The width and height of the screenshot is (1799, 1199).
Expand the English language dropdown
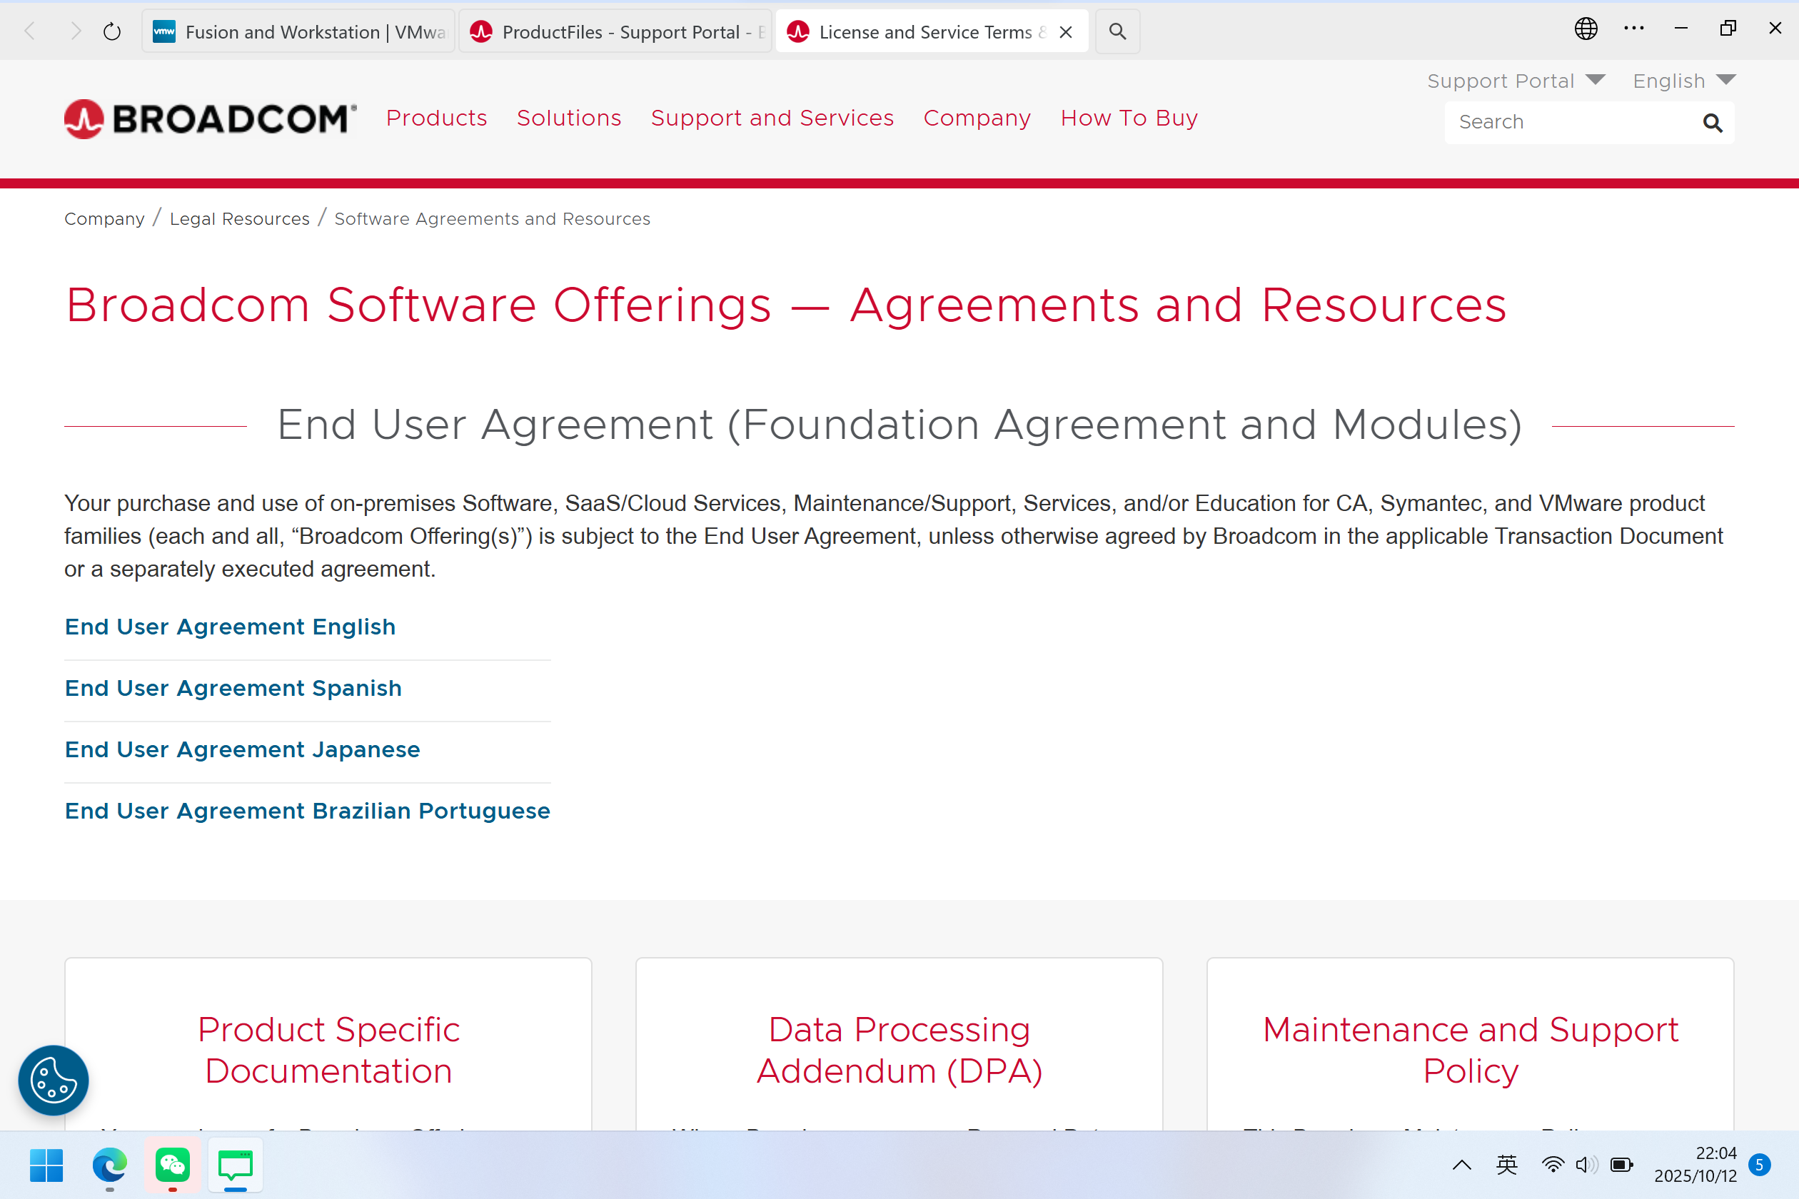(1683, 80)
